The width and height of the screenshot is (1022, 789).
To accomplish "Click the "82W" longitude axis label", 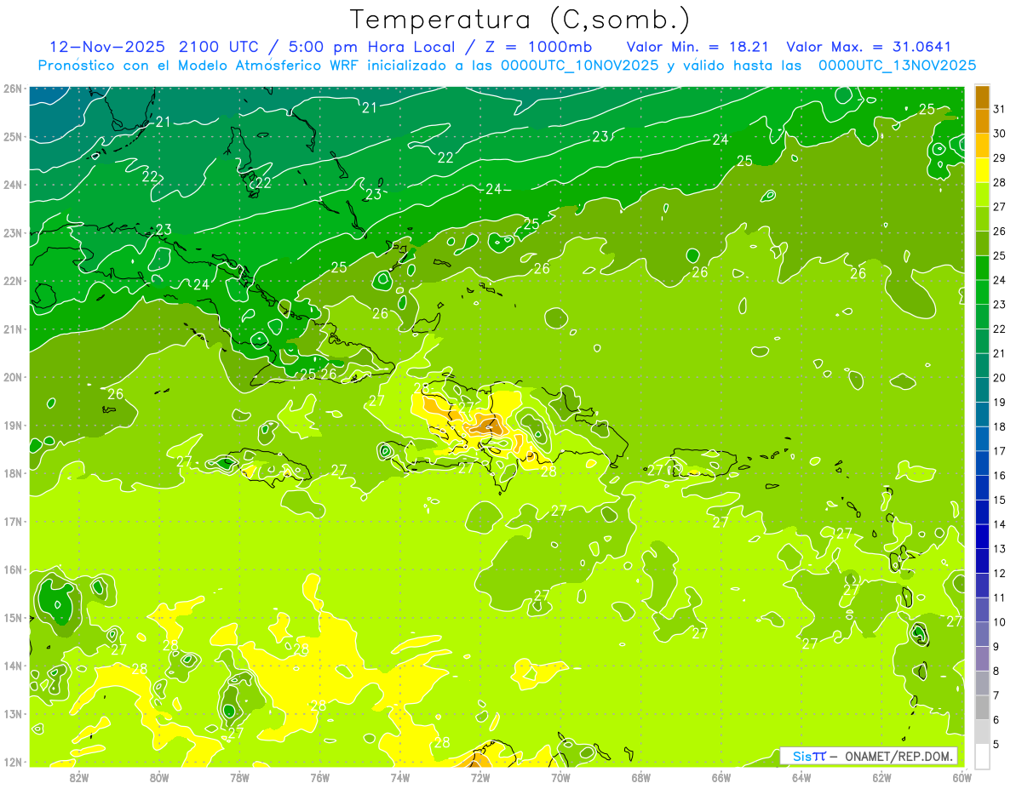I will (x=79, y=778).
